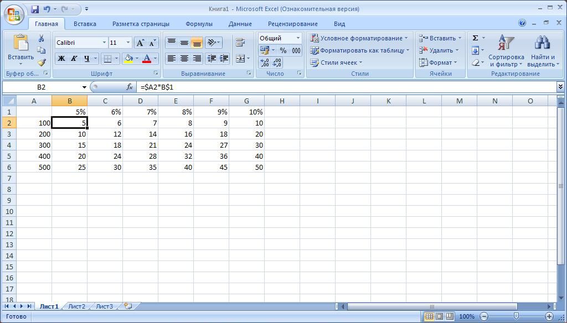
Task: Increase font size with large A
Action: point(140,43)
